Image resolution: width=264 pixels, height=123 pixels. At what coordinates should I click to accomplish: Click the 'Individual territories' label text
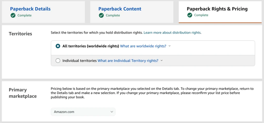[79, 61]
